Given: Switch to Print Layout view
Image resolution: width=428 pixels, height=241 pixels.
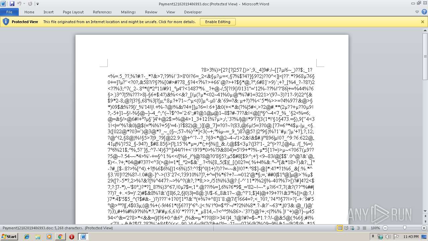Looking at the screenshot, I should pyautogui.click(x=340, y=228).
